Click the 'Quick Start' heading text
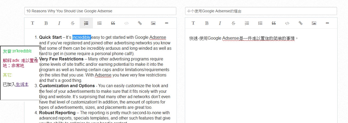This screenshot has width=348, height=123. 50,37
